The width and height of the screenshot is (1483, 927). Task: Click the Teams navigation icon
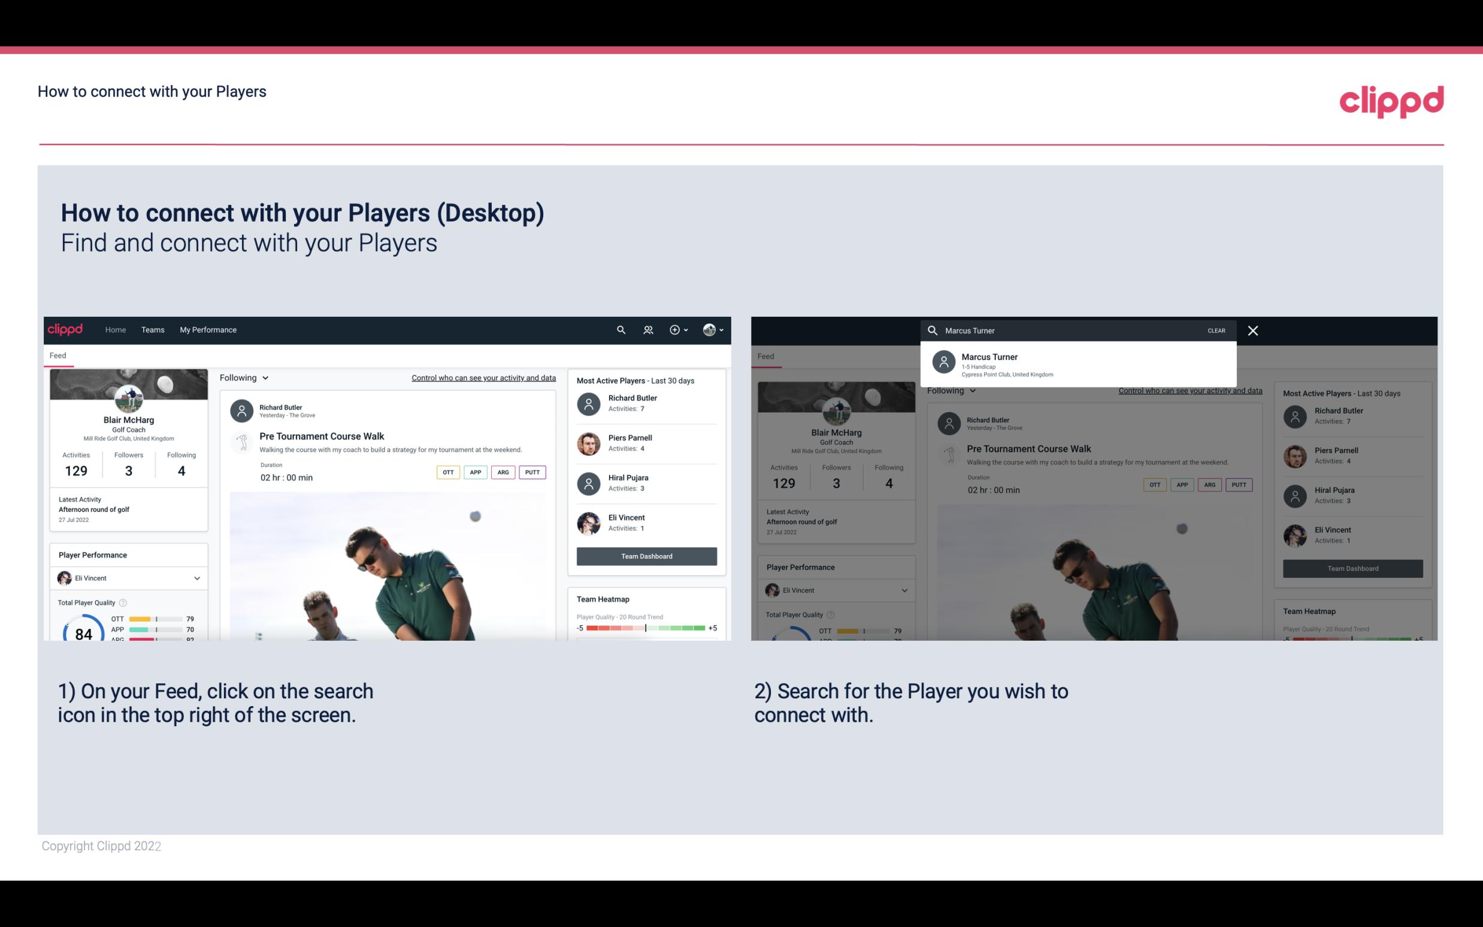[x=153, y=329]
